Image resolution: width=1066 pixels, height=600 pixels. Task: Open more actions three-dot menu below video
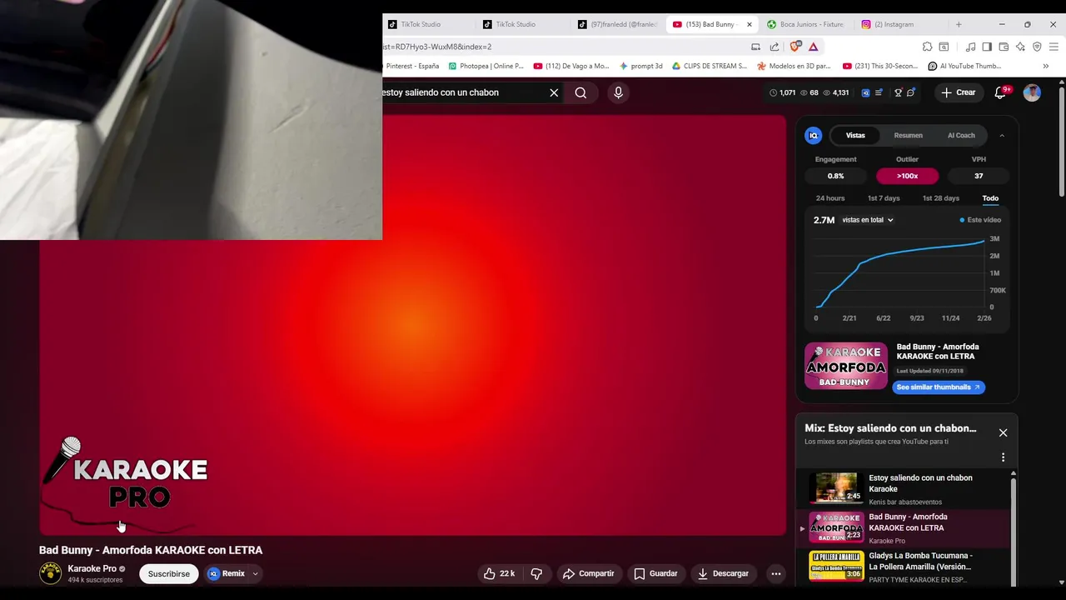click(x=776, y=573)
